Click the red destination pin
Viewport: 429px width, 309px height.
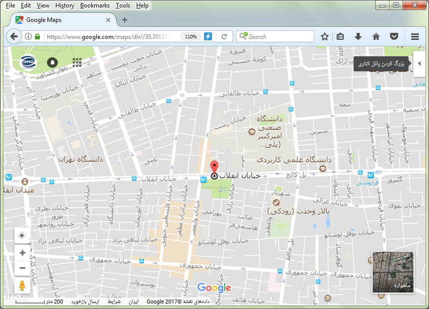[x=214, y=167]
